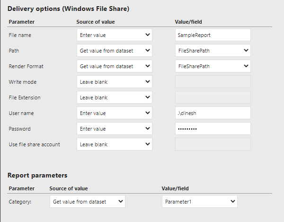Expand Render Format source of value dropdown
Viewport: 284px width, 222px height.
(x=114, y=66)
